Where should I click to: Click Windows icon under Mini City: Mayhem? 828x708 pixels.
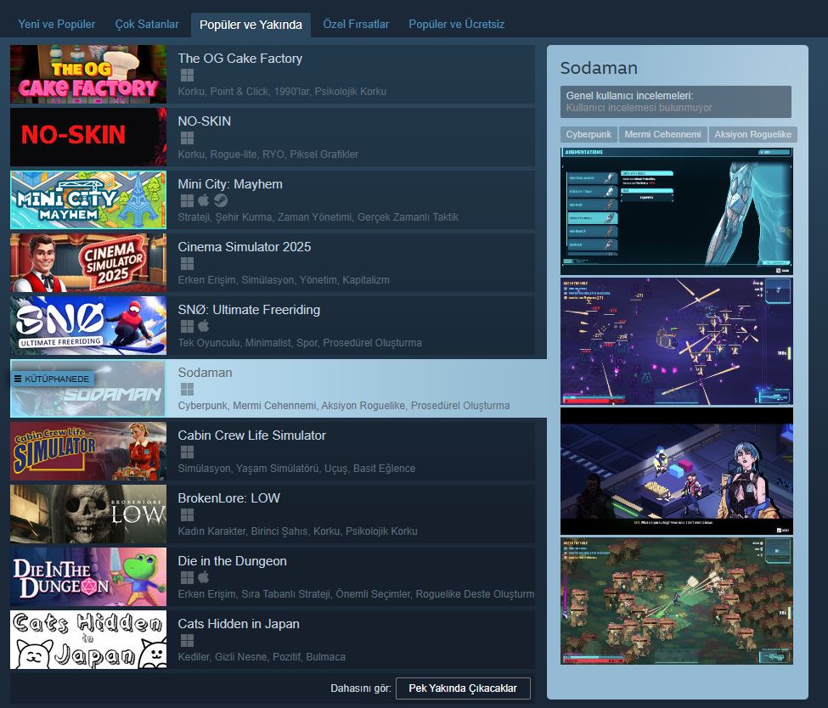[x=187, y=200]
